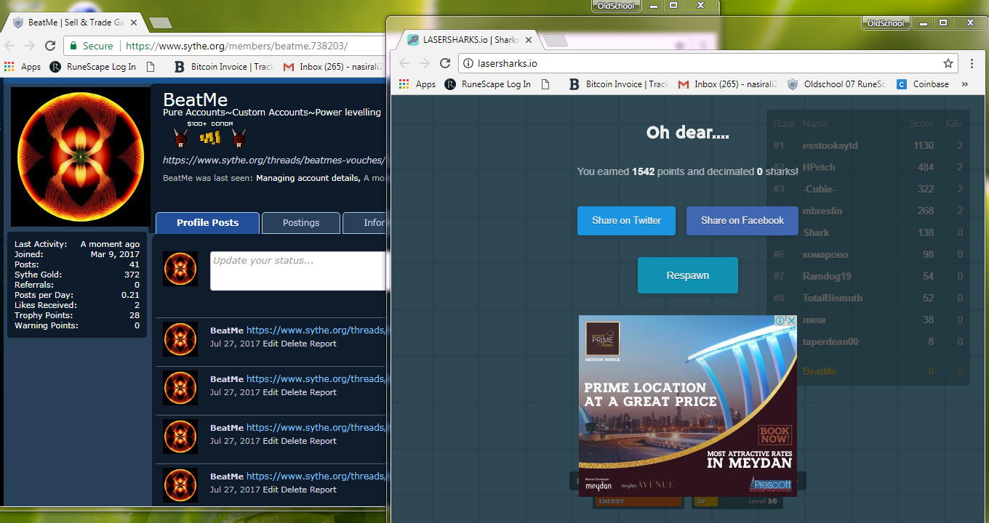The image size is (989, 523).
Task: Open new tab in LASERSHARKS window
Action: pos(556,40)
